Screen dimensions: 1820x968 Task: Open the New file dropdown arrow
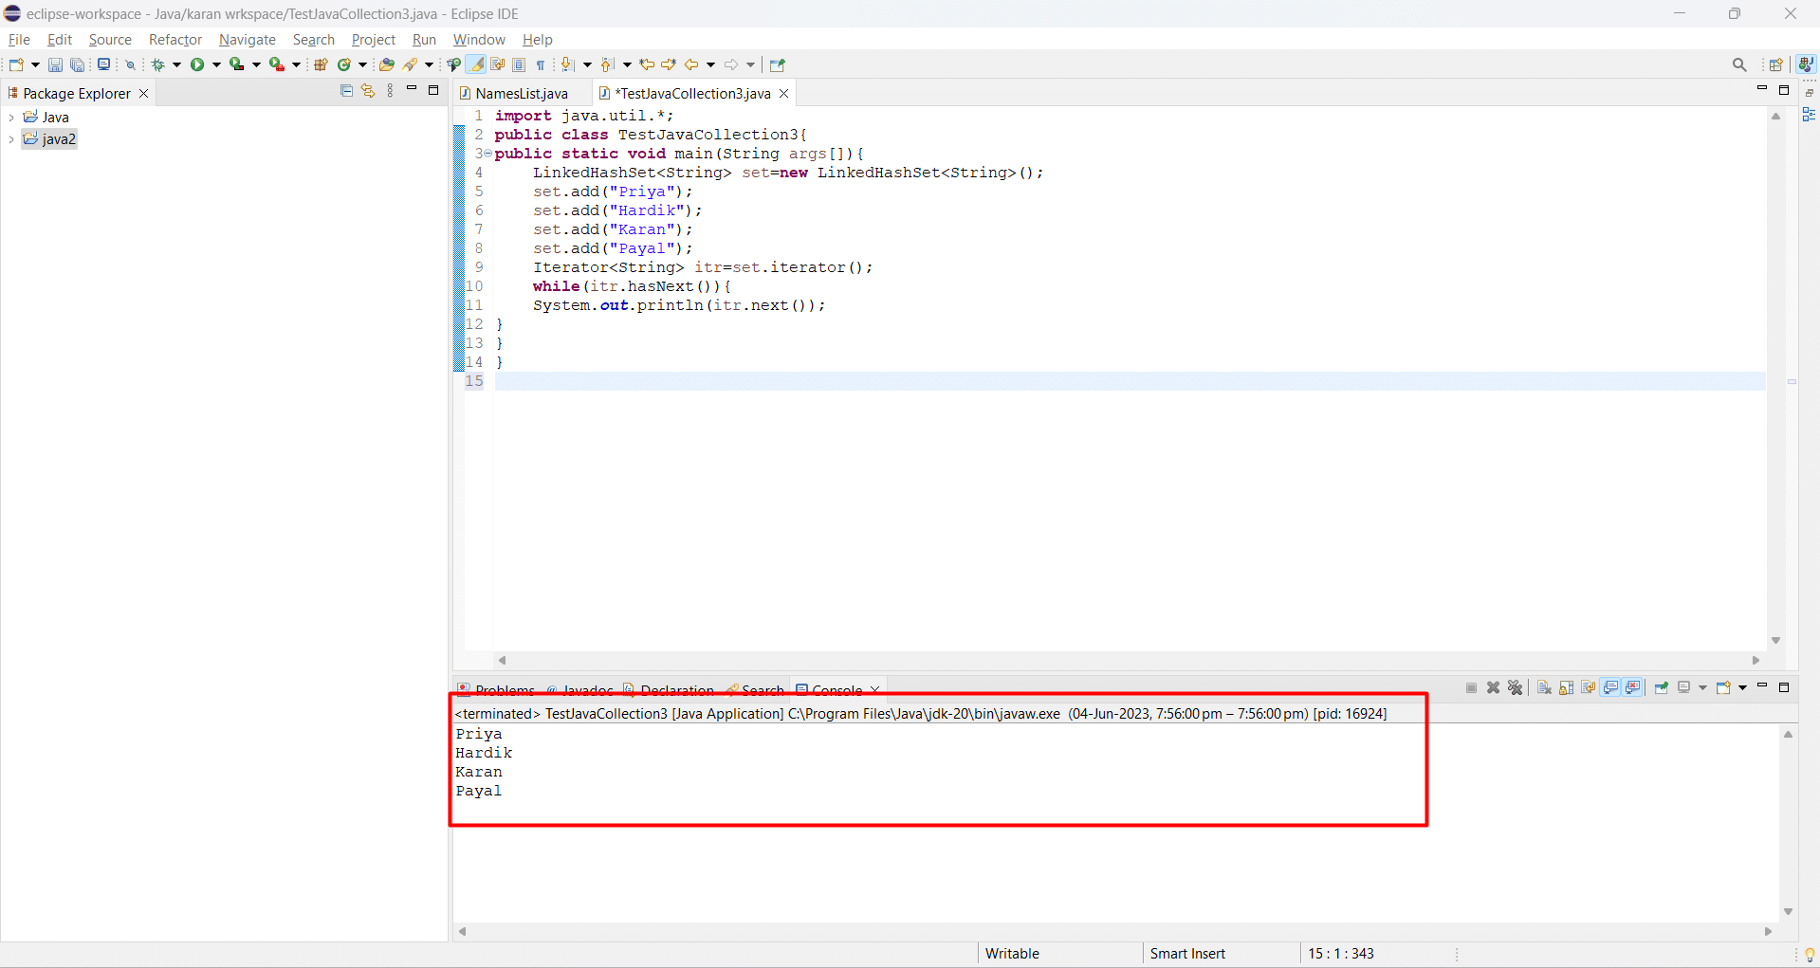tap(35, 64)
